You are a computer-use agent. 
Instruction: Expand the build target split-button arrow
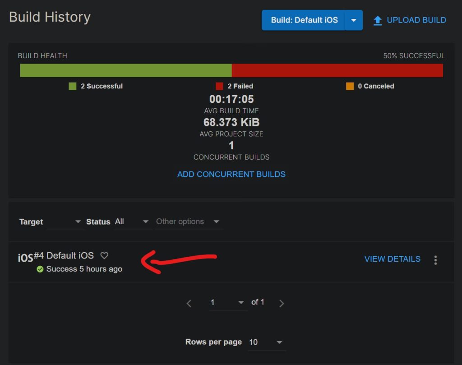coord(354,20)
